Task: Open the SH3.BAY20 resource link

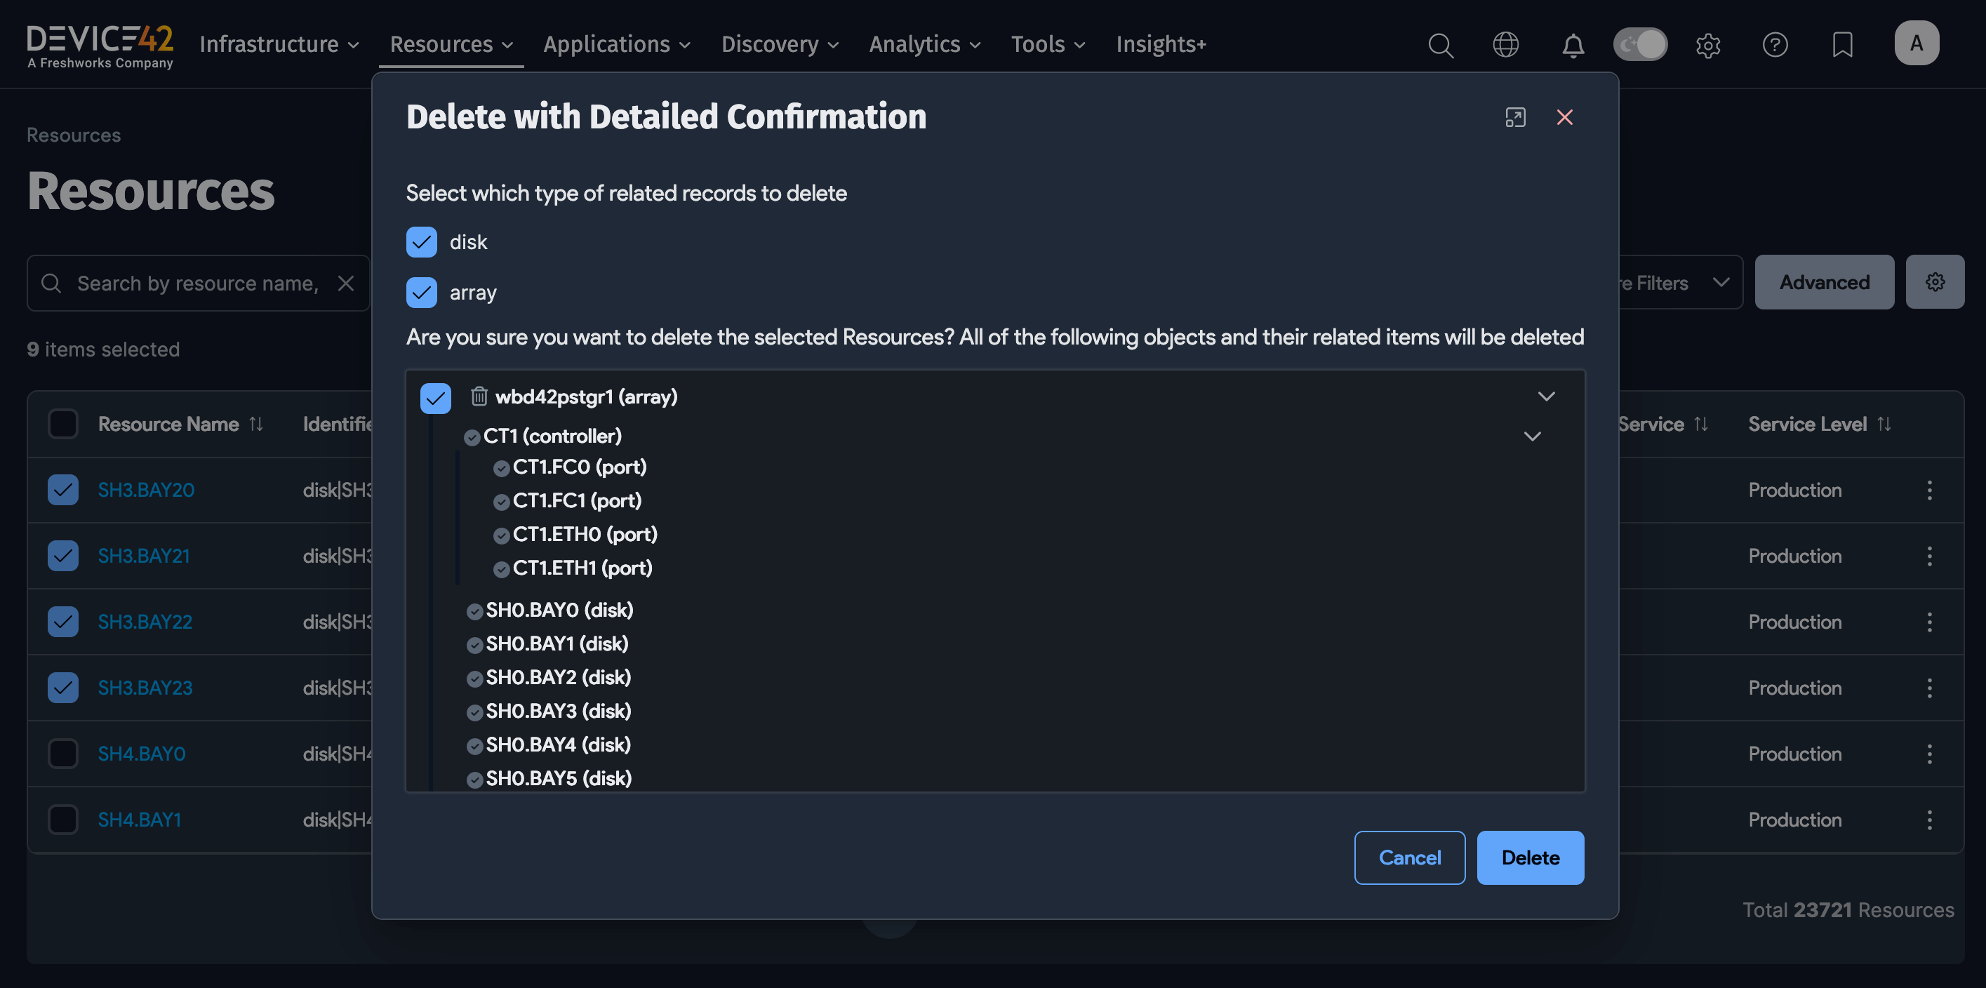Action: point(145,489)
